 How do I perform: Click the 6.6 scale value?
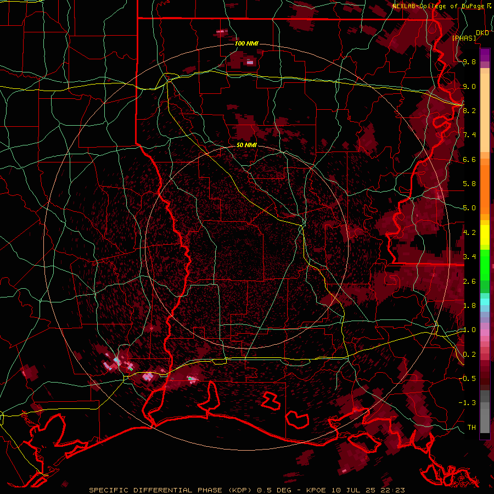(x=469, y=160)
